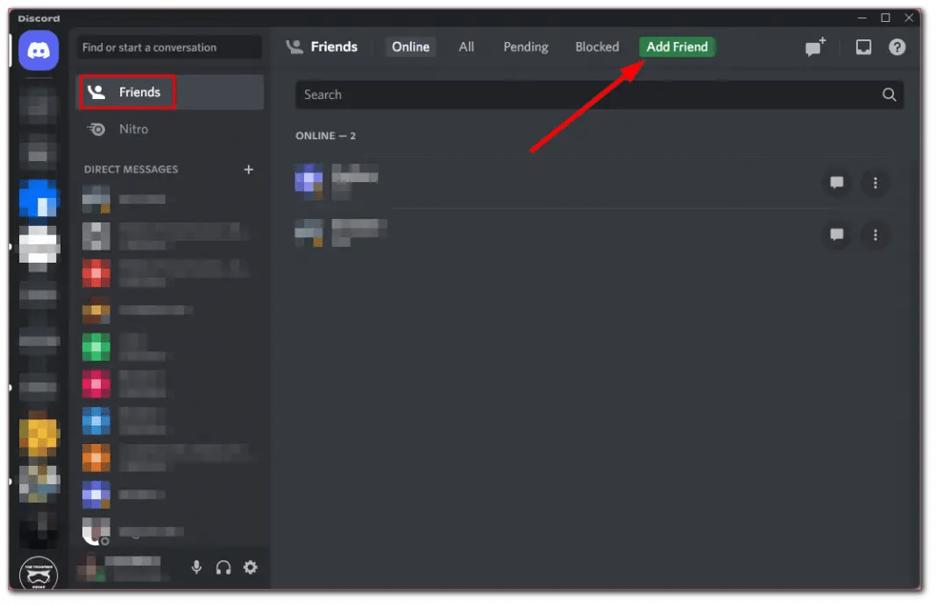Click the New Group DM icon

814,46
